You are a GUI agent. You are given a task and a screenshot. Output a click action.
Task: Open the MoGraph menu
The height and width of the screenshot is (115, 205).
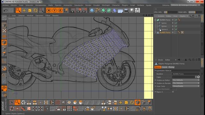106,5
